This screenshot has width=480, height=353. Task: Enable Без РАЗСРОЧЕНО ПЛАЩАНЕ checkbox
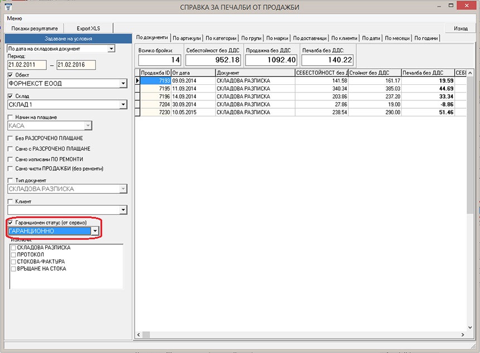coord(11,138)
